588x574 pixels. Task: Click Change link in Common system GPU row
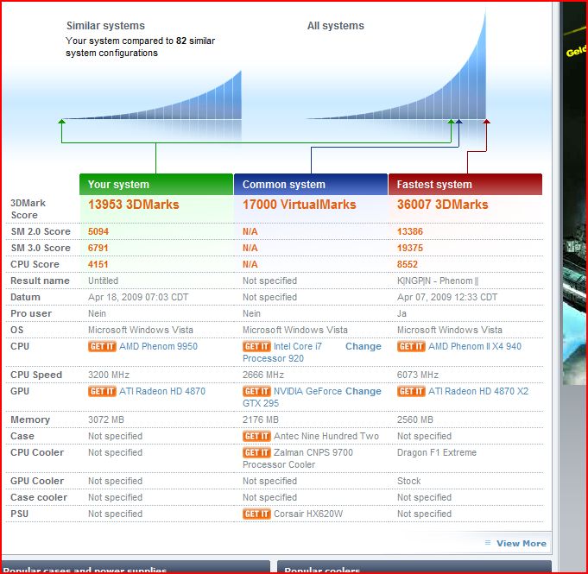pyautogui.click(x=363, y=391)
